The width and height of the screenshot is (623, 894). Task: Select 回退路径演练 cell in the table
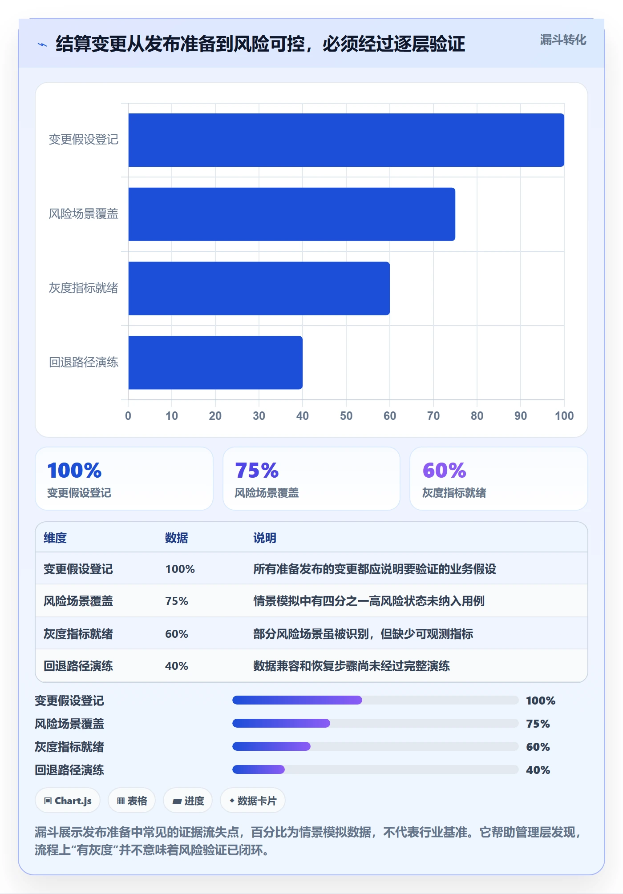[78, 666]
